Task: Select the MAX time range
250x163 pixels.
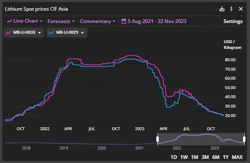Action: [x=237, y=157]
